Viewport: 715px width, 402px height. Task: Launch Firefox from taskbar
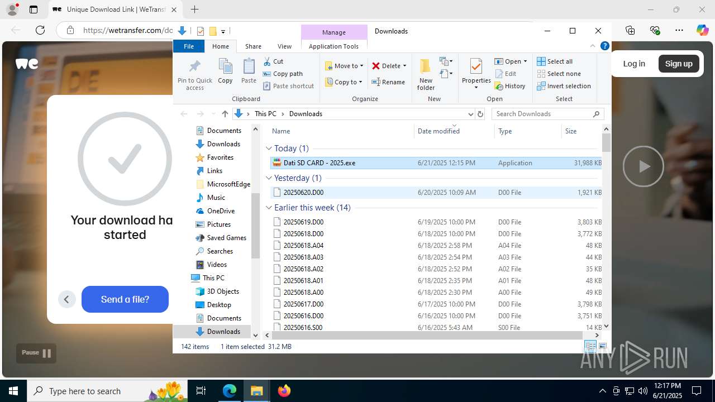click(284, 391)
